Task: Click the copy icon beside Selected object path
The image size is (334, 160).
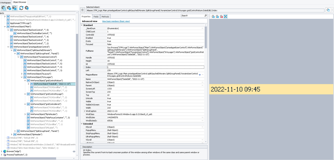Action: (328, 10)
